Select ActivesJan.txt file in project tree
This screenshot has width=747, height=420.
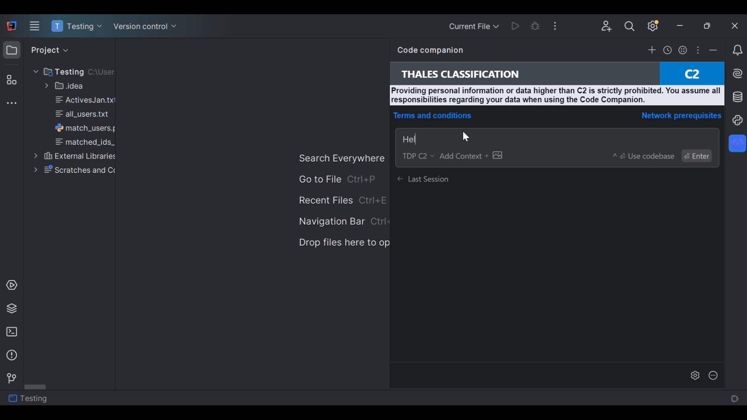click(x=85, y=100)
